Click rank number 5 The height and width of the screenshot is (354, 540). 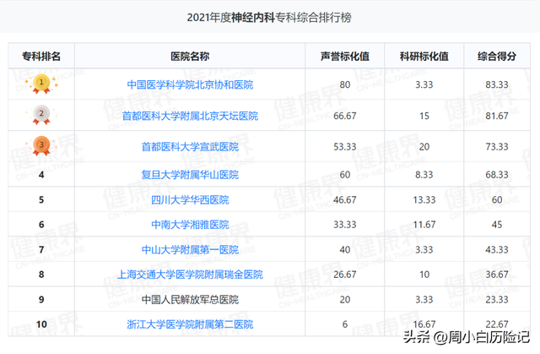pyautogui.click(x=41, y=200)
